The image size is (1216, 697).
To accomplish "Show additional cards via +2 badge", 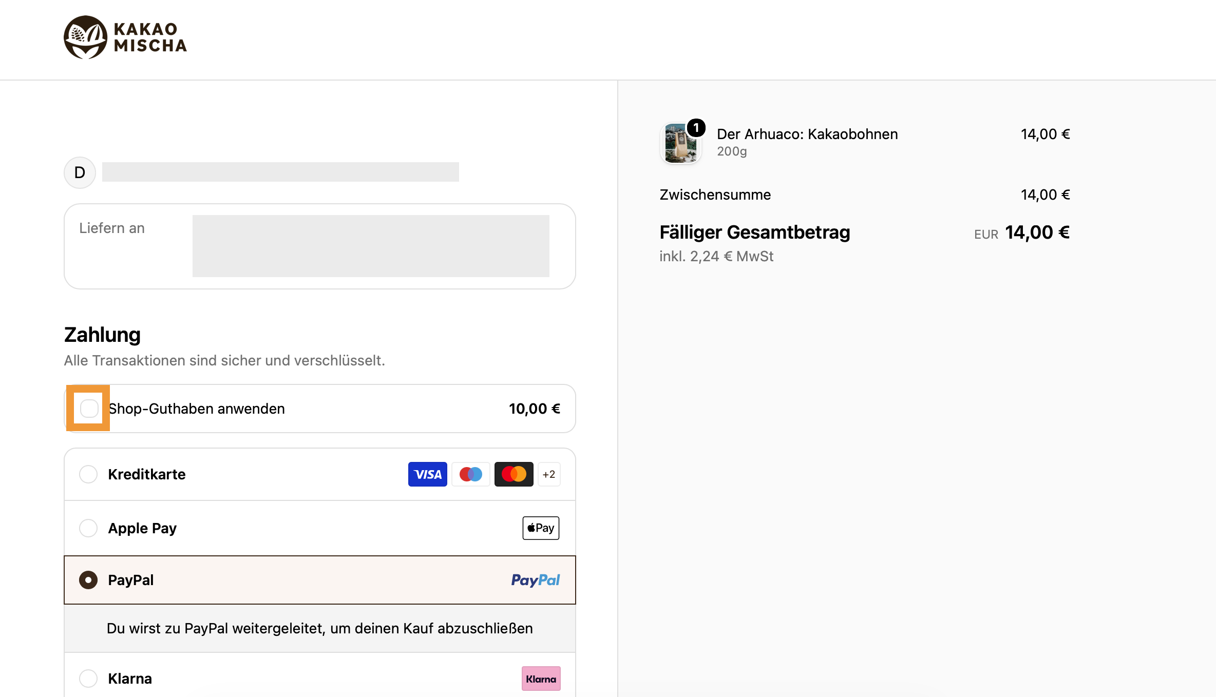I will tap(549, 474).
